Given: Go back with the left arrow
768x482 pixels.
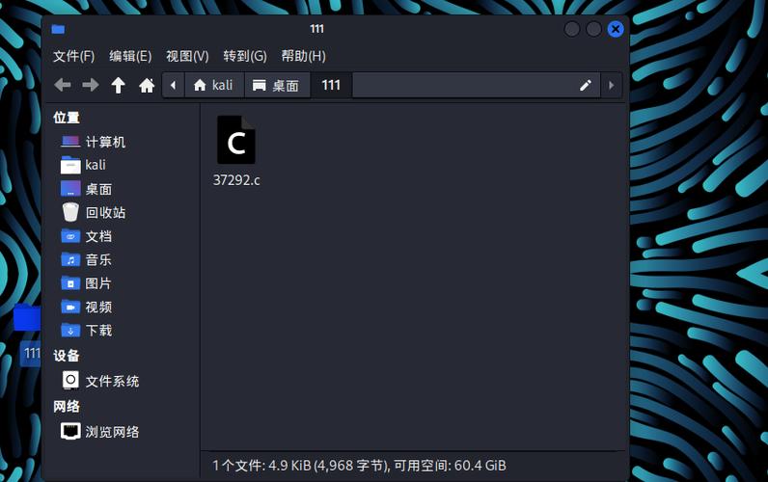Looking at the screenshot, I should coord(63,85).
